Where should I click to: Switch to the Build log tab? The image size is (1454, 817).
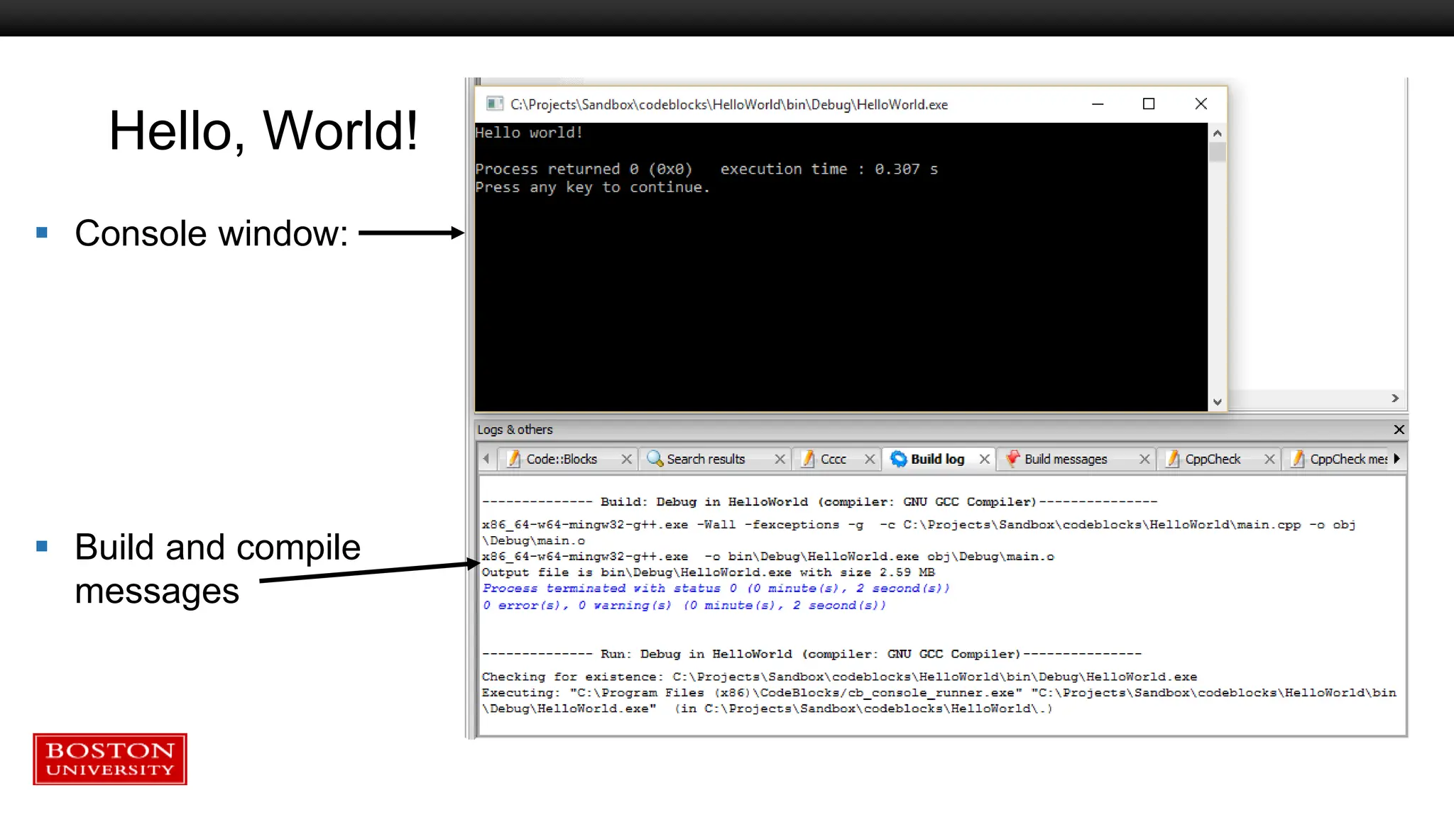coord(936,459)
